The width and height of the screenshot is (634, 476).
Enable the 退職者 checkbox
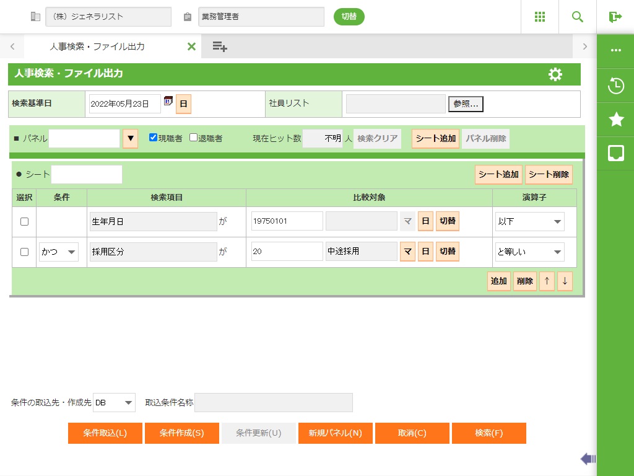(x=193, y=138)
